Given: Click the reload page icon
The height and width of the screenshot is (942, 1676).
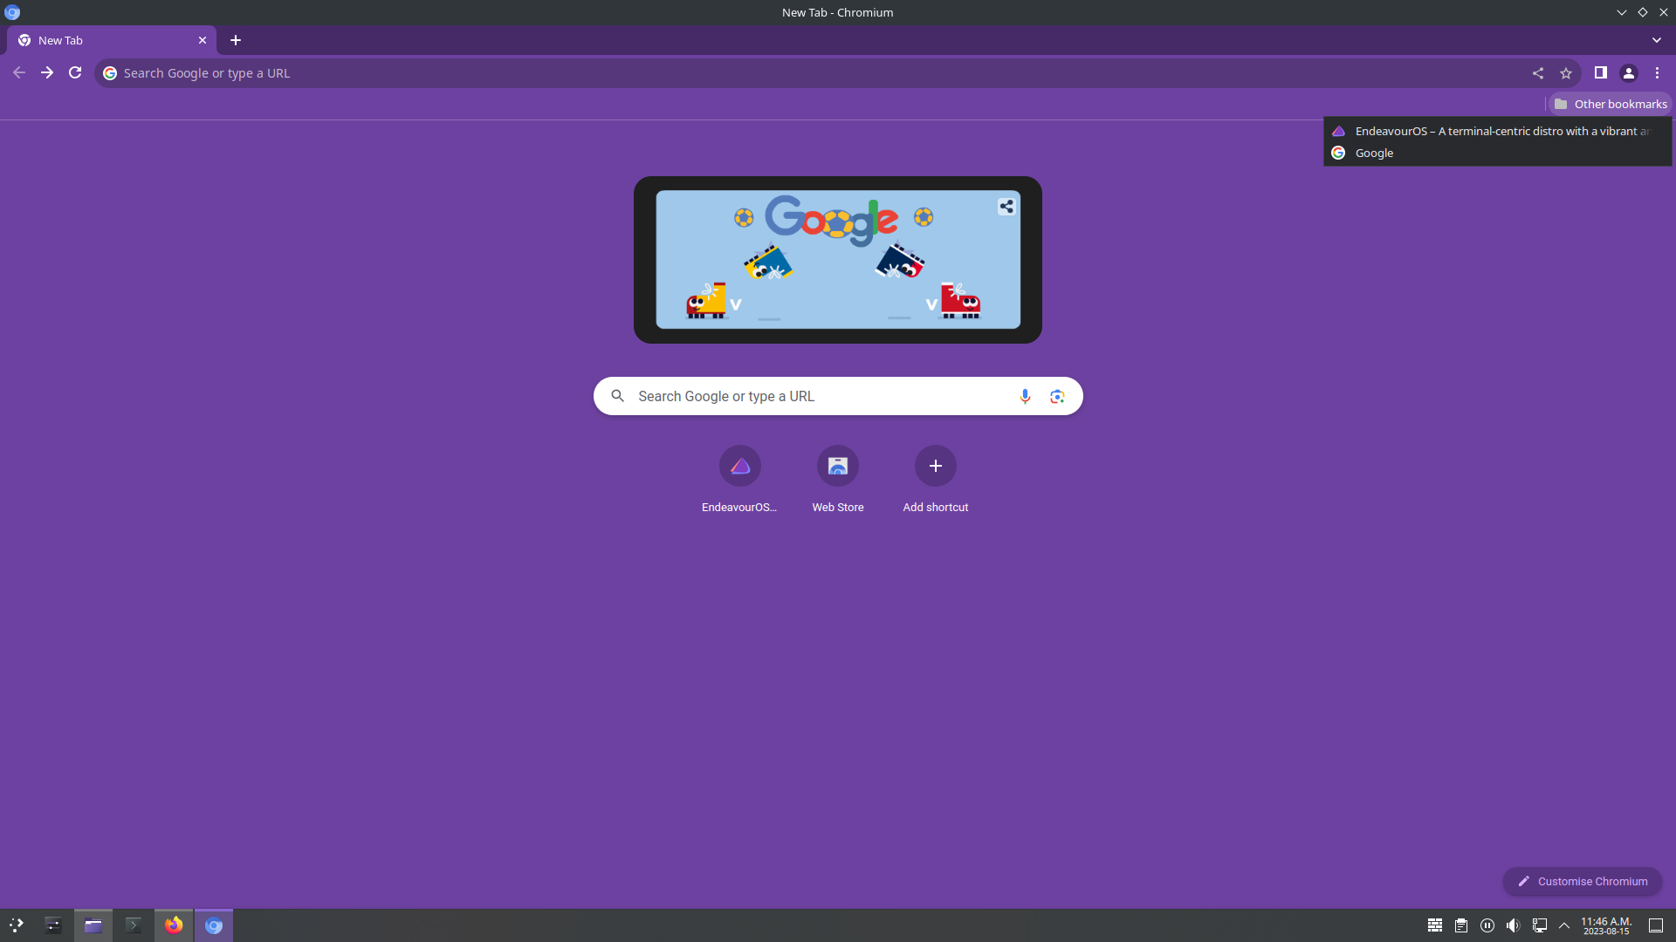Looking at the screenshot, I should 75,73.
